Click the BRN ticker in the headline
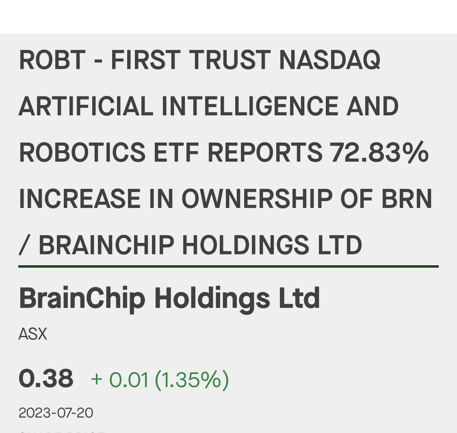 coord(407,199)
